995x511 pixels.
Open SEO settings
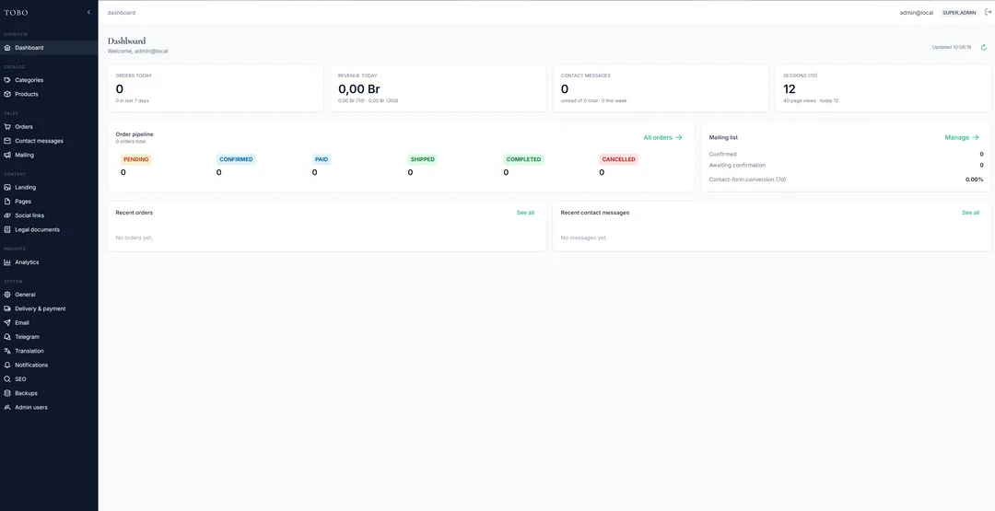pyautogui.click(x=49, y=379)
